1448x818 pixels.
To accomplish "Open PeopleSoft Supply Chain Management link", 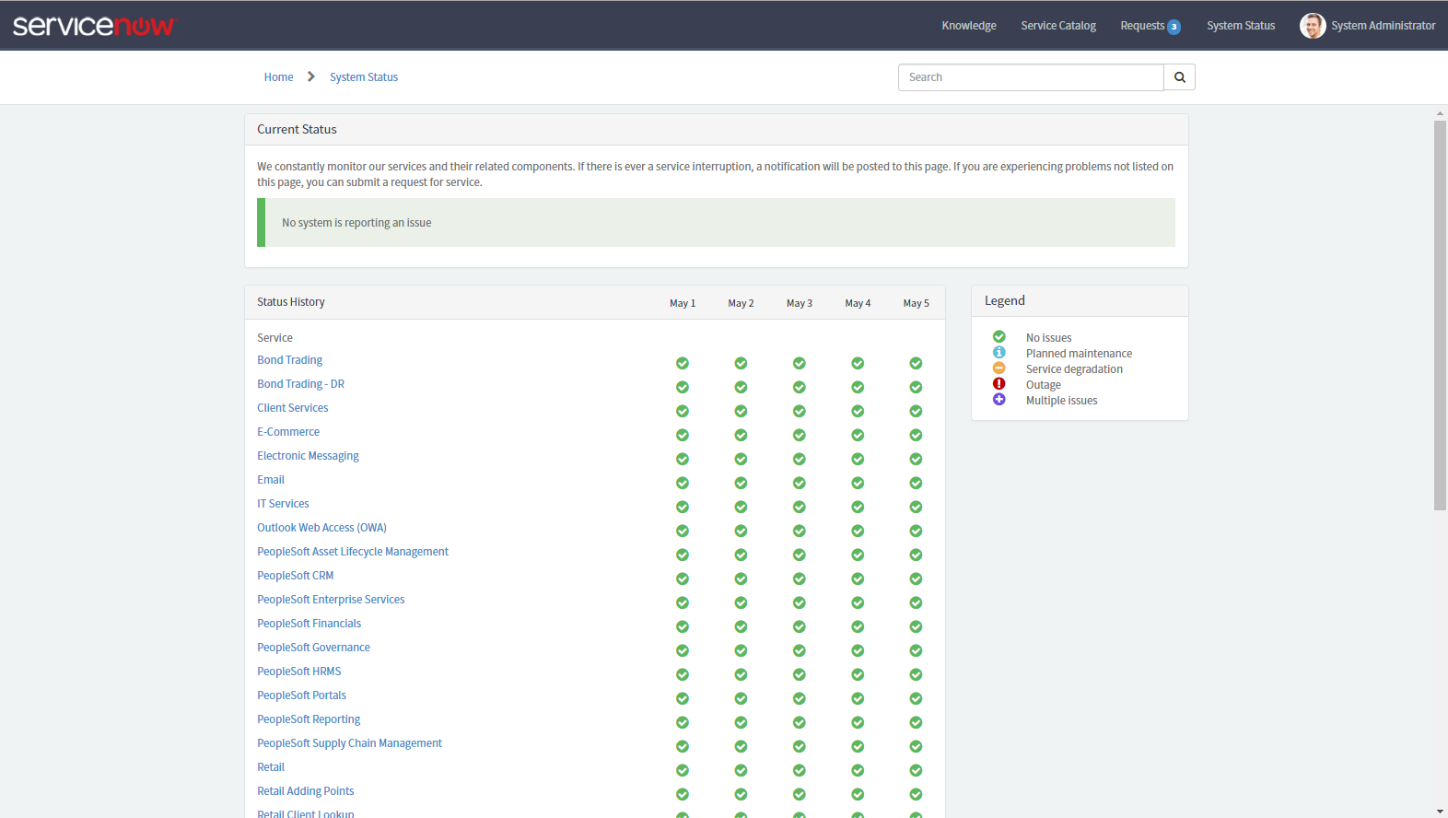I will pyautogui.click(x=349, y=743).
